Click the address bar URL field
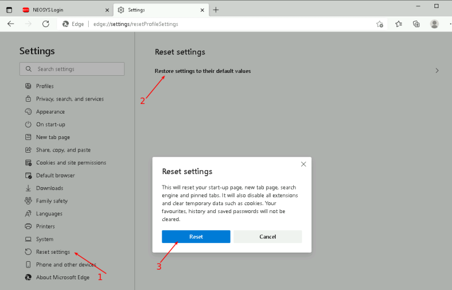Image resolution: width=452 pixels, height=290 pixels. [x=136, y=24]
